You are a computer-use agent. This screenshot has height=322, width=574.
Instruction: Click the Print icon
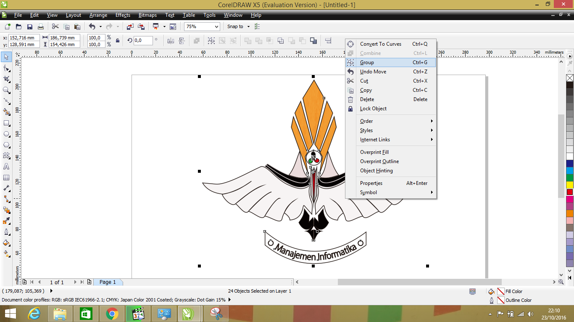(x=41, y=26)
